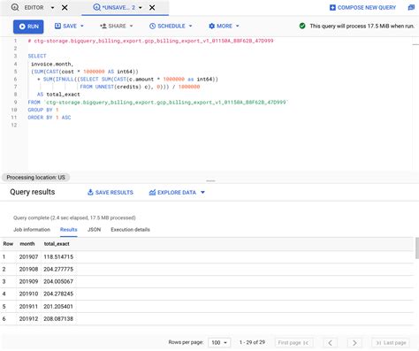The width and height of the screenshot is (419, 351).
Task: Open the More settings gear icon
Action: [x=211, y=27]
